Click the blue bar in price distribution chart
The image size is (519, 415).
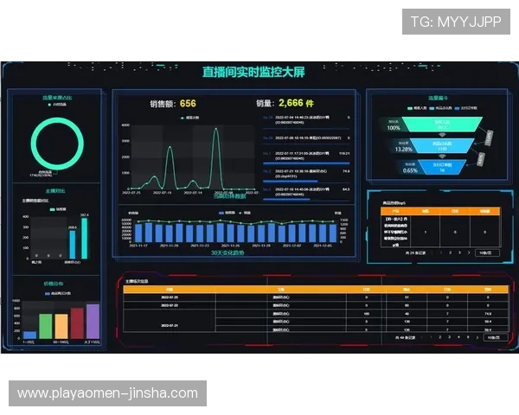click(30, 335)
